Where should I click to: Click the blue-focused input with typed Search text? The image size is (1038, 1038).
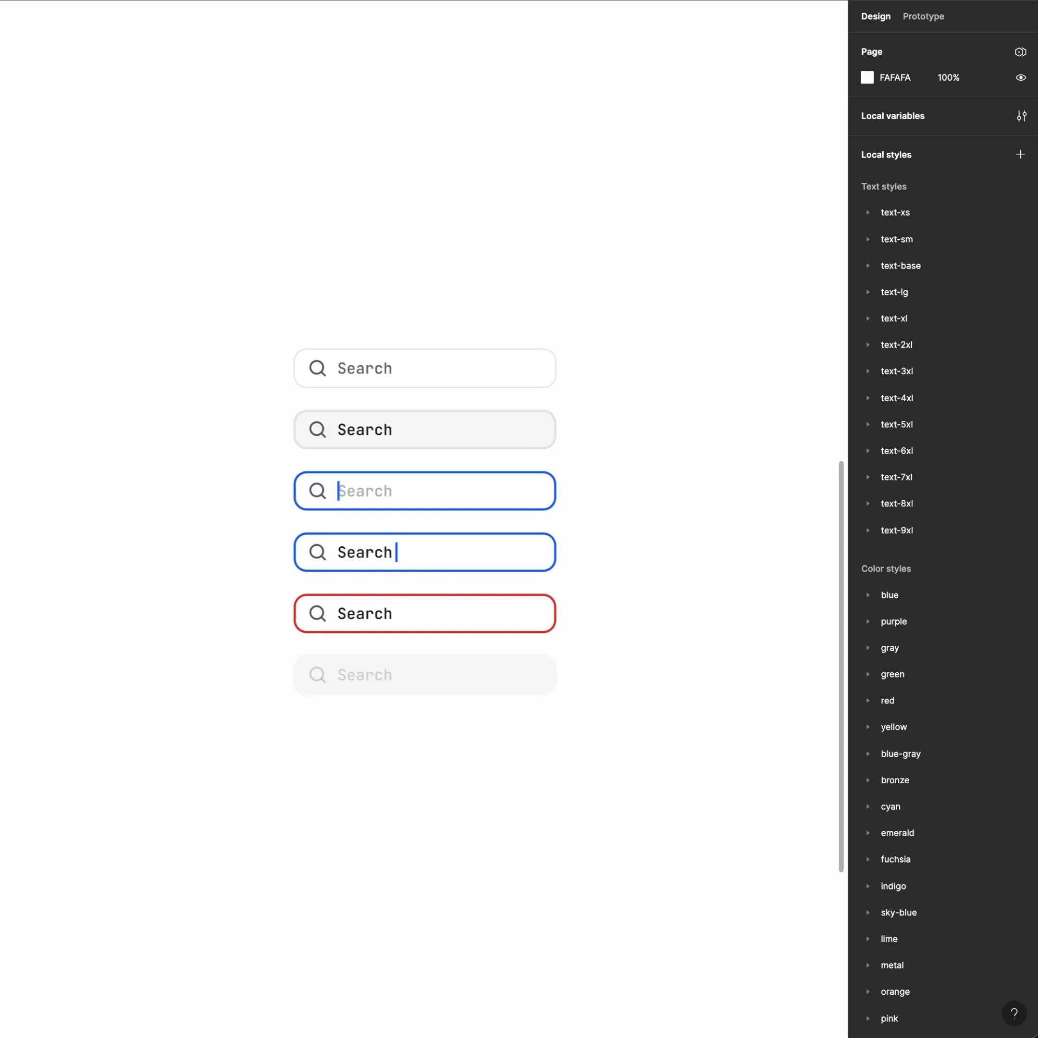click(x=424, y=552)
